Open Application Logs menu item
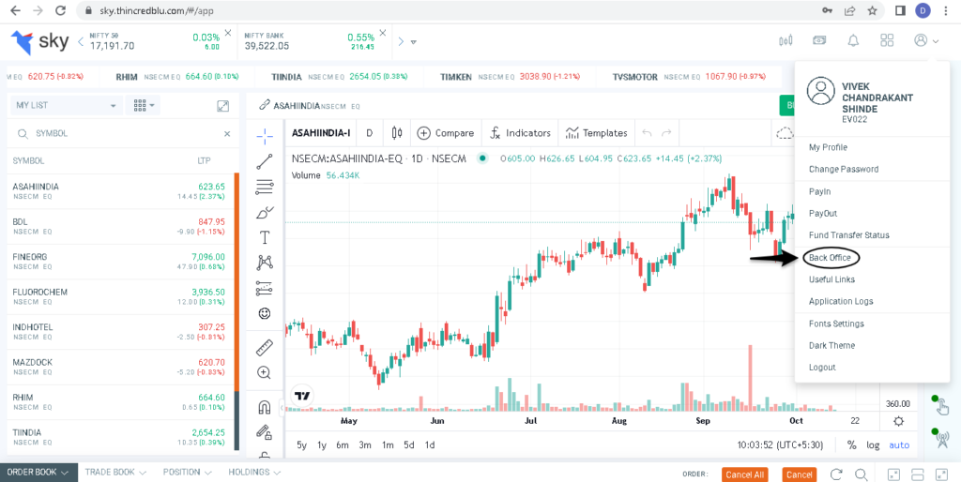961x482 pixels. click(x=841, y=301)
